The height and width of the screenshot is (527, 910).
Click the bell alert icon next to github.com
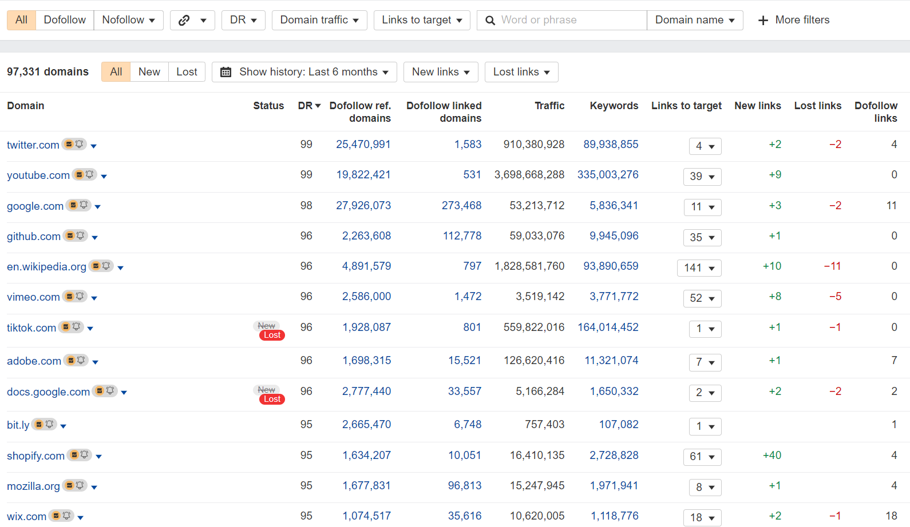tap(81, 235)
